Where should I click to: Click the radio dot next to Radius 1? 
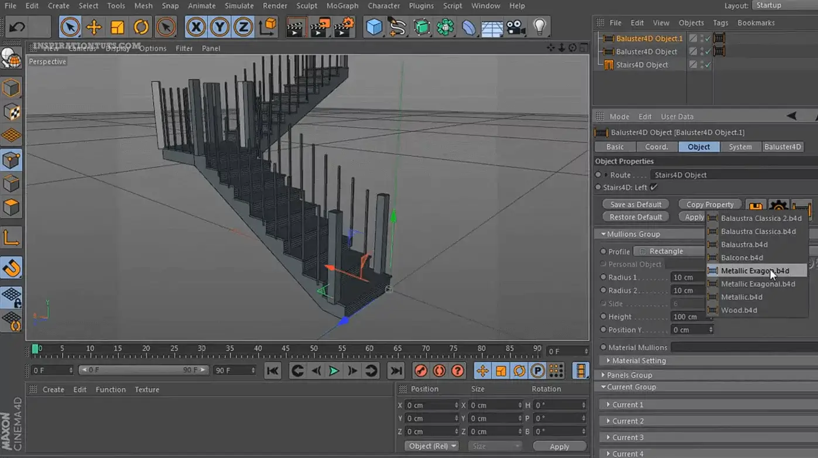(603, 278)
